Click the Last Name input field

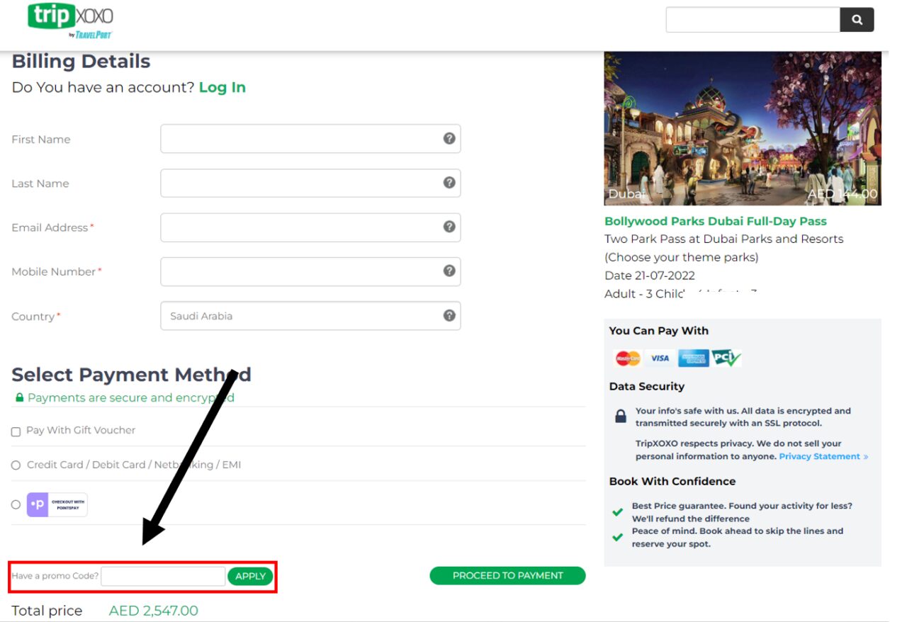pyautogui.click(x=310, y=183)
